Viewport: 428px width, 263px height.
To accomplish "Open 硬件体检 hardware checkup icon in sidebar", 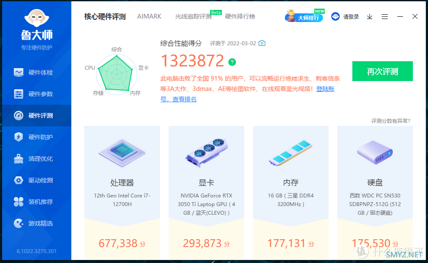I will coord(19,72).
